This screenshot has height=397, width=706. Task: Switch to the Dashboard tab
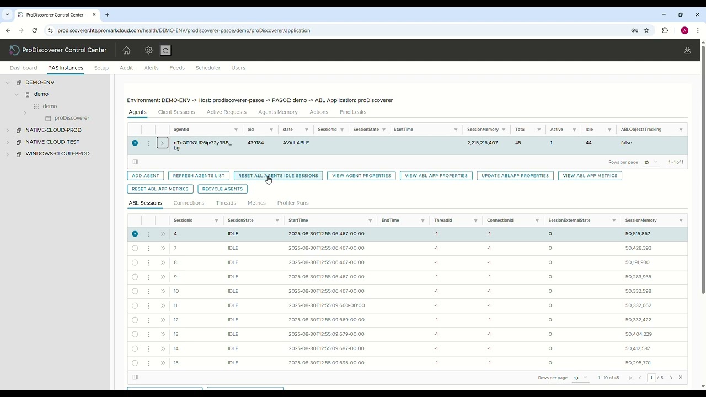click(23, 68)
